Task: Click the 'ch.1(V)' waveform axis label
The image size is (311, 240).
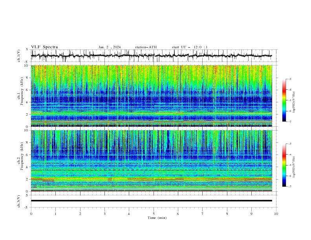Action: click(19, 56)
